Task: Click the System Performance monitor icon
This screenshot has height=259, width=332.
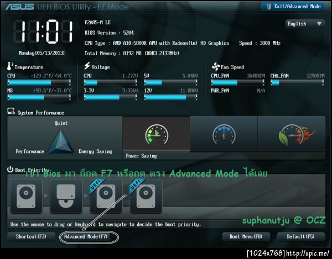Action: tap(11, 111)
